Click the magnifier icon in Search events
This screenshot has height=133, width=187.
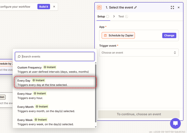(19, 57)
